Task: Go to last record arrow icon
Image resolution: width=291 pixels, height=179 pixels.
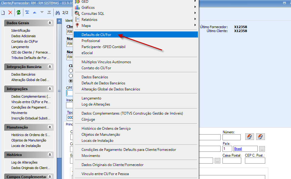Action: click(49, 12)
